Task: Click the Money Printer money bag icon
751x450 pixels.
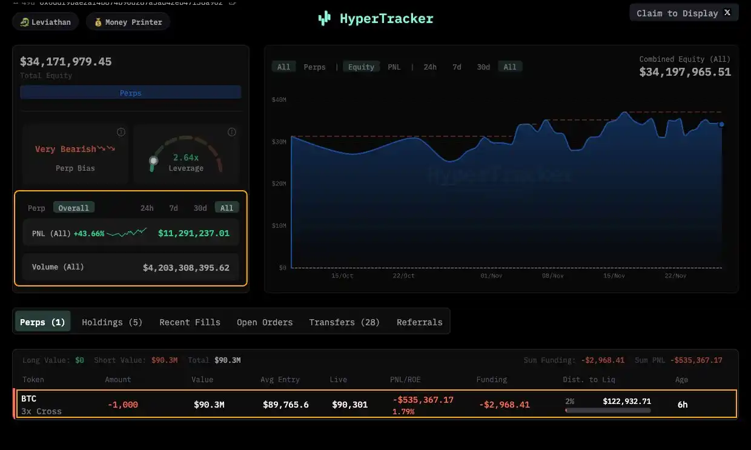Action: pos(98,22)
